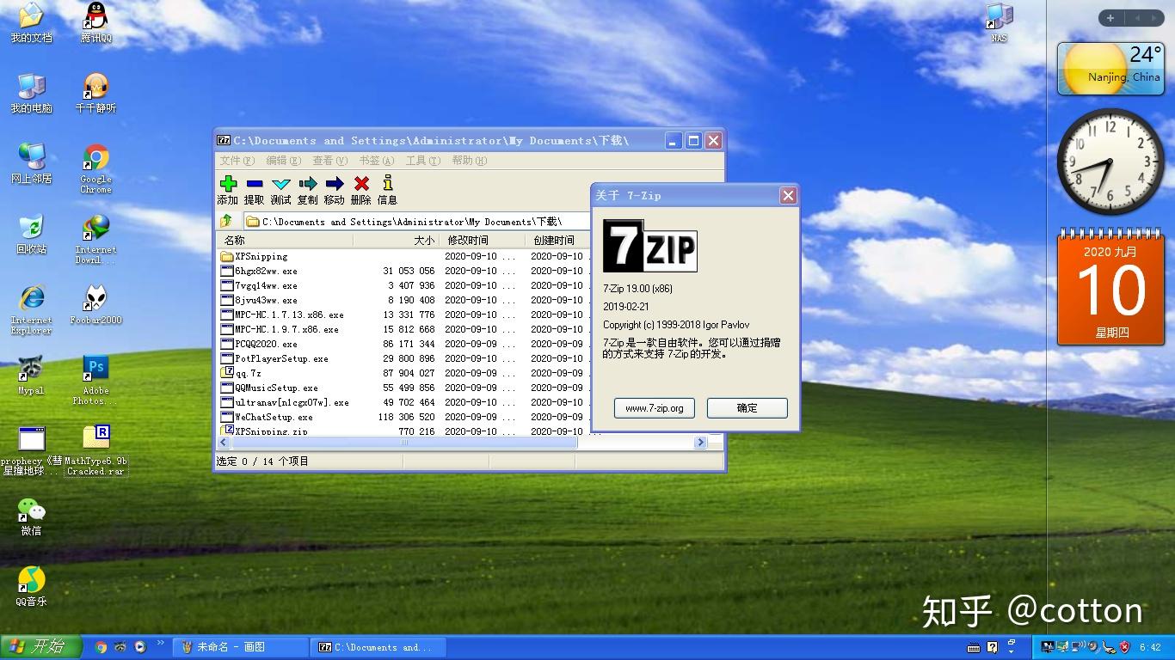Open the Recycle Bin (回收站)
Viewport: 1175px width, 660px height.
coord(32,235)
